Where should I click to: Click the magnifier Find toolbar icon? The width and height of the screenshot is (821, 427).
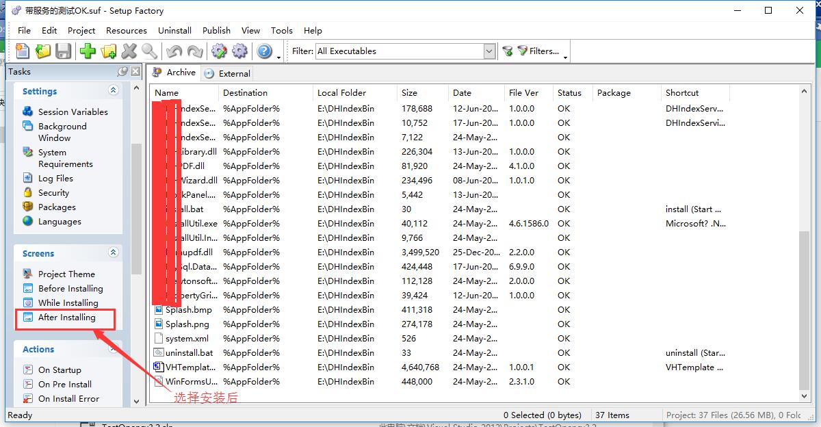149,51
